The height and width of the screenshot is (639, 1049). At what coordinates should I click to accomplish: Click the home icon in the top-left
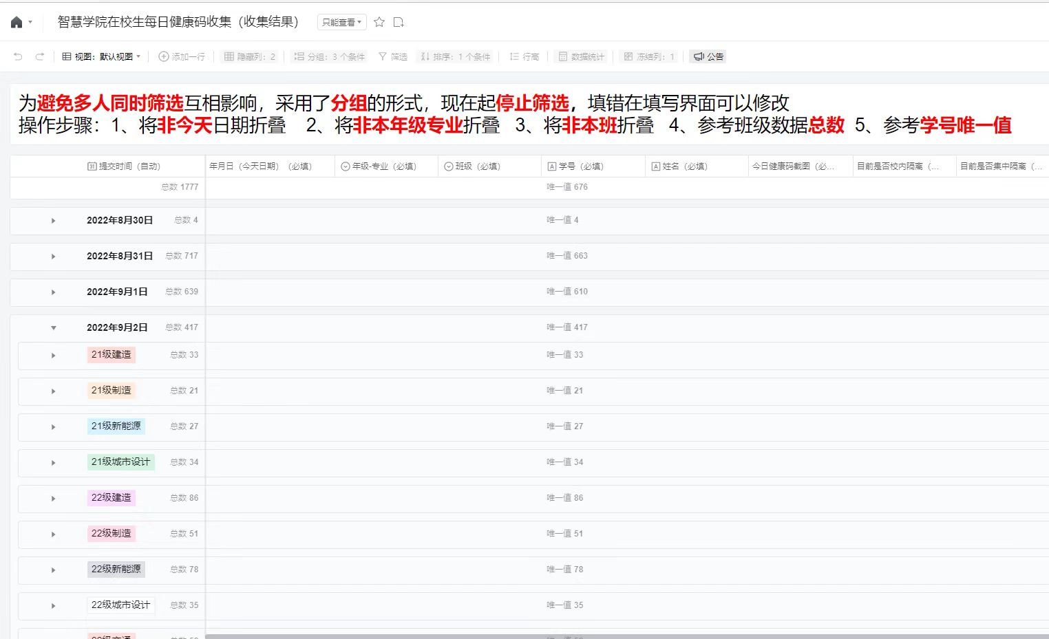coord(17,22)
